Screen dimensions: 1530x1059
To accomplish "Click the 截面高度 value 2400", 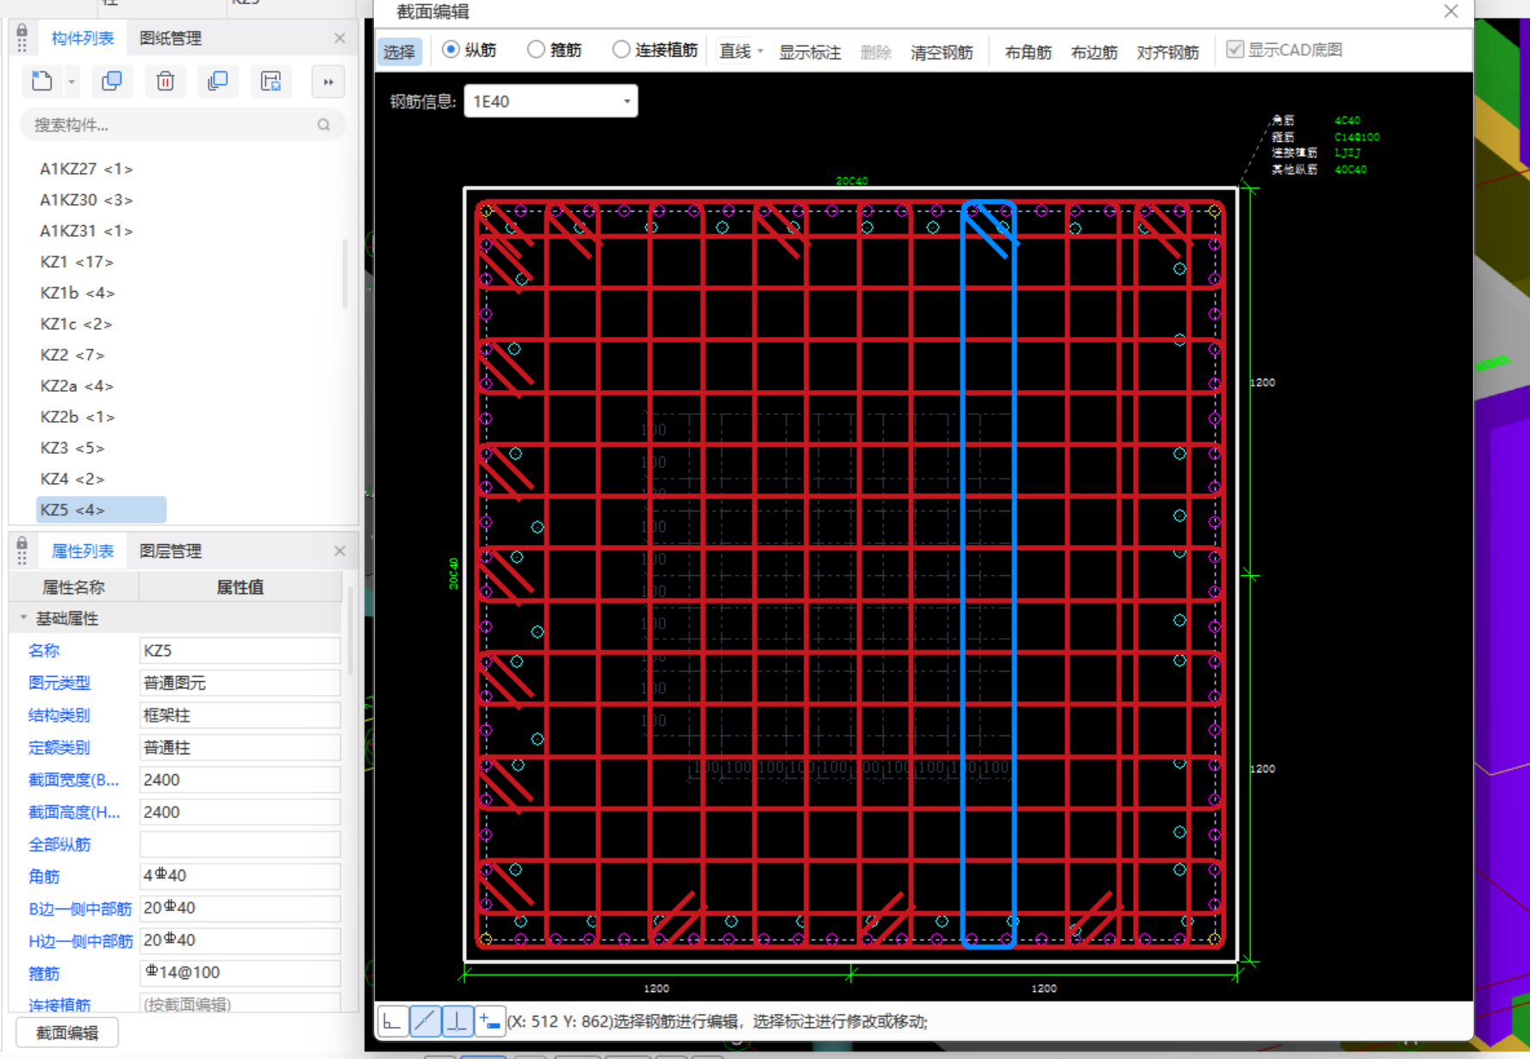I will (239, 812).
